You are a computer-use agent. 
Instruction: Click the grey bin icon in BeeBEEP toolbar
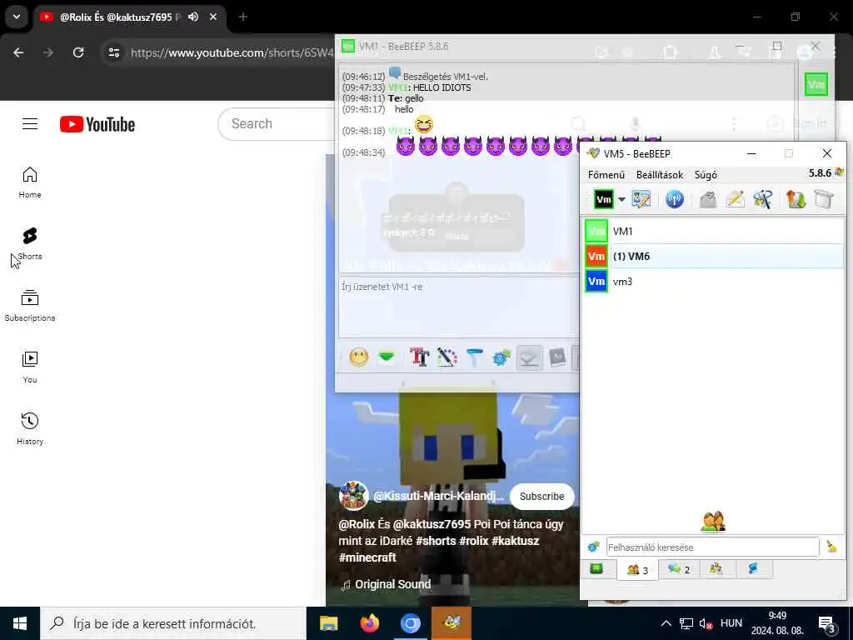click(824, 199)
